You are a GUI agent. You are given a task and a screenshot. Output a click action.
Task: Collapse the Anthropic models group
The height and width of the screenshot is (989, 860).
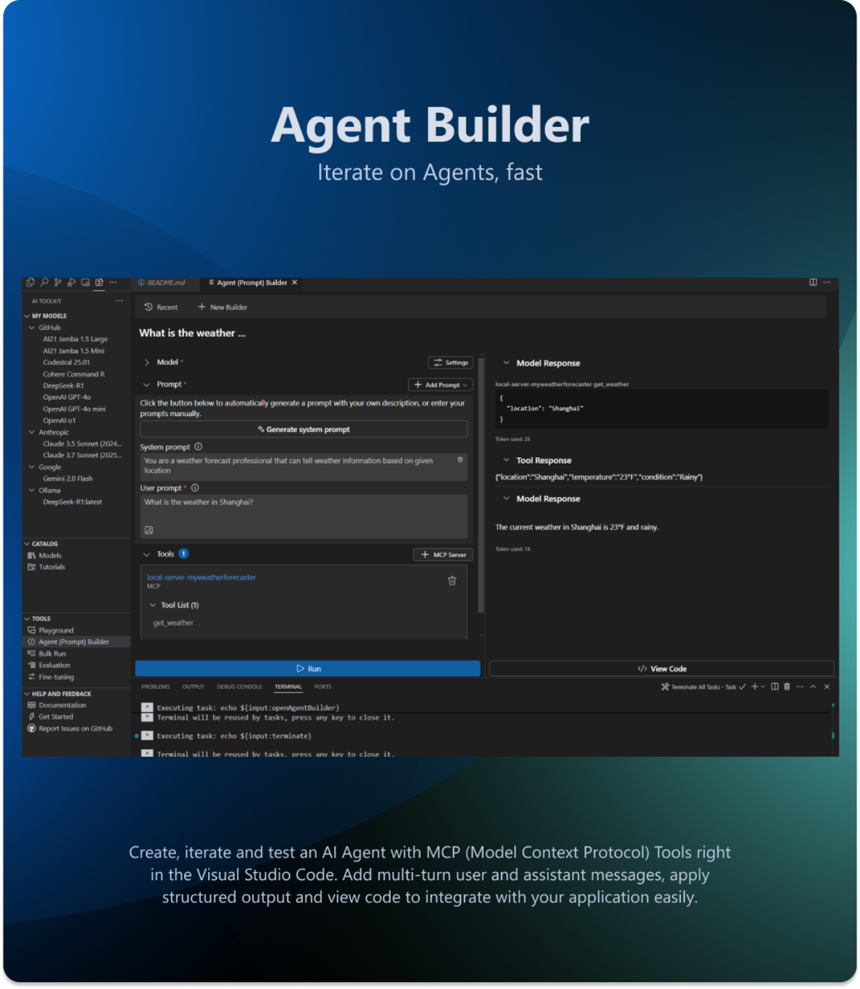pos(32,433)
